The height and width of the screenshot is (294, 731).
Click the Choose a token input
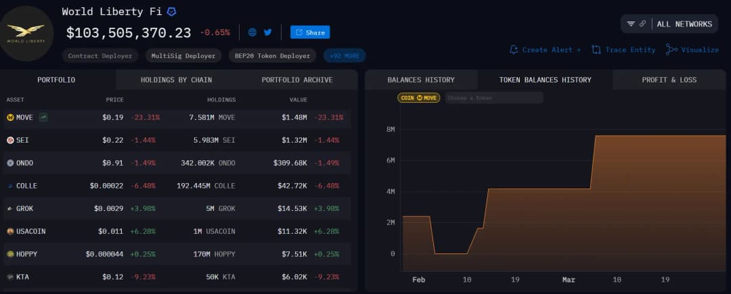click(x=493, y=98)
